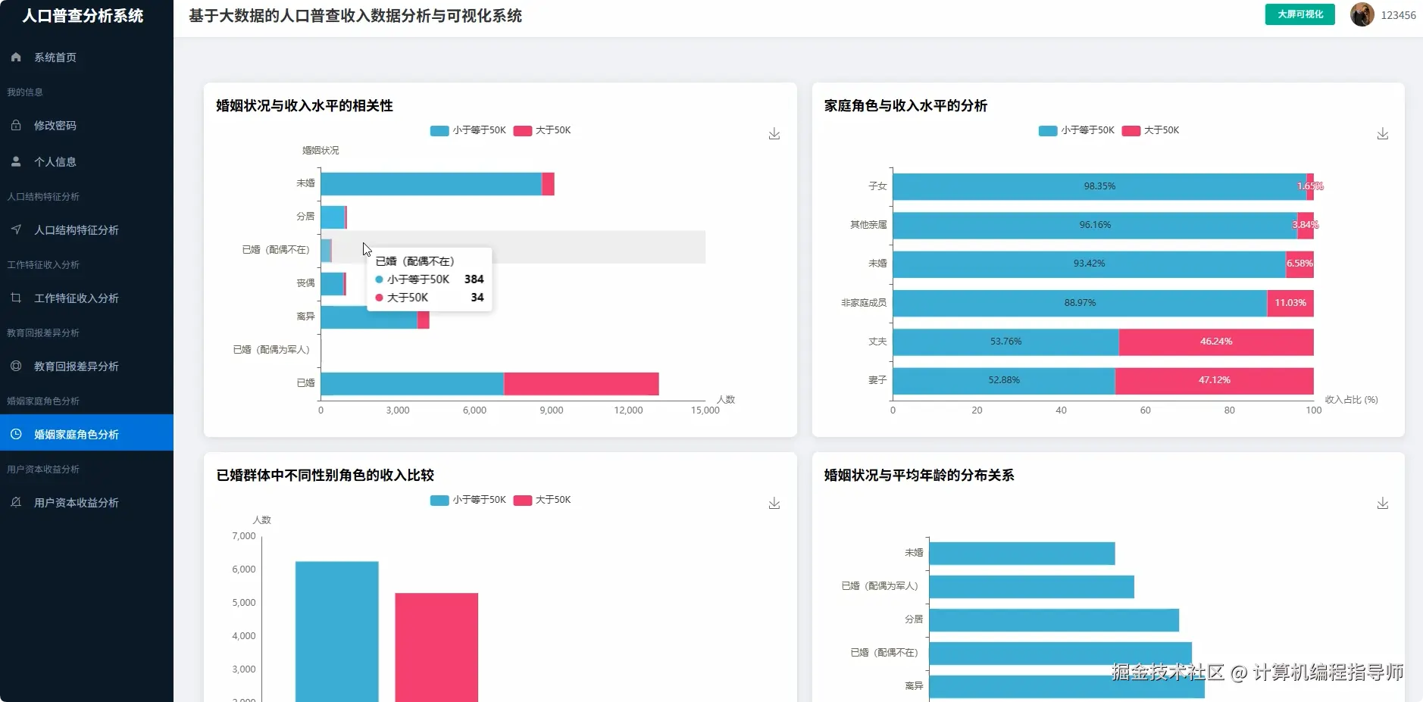This screenshot has width=1423, height=702.
Task: Click the 52.88% 妻子 bar segment
Action: coord(1004,380)
